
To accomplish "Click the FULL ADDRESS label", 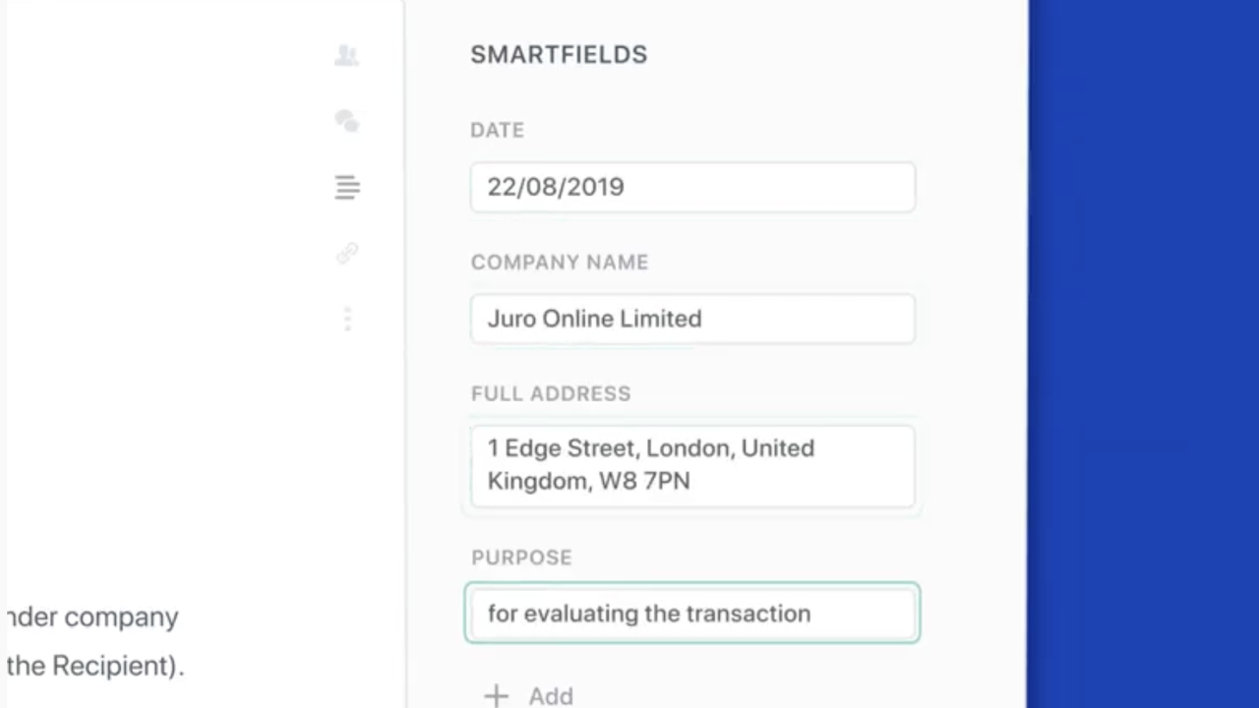I will click(x=551, y=393).
